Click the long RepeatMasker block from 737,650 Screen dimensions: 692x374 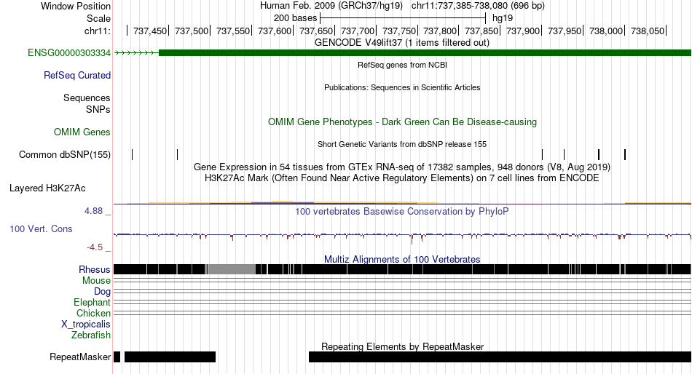pos(500,357)
